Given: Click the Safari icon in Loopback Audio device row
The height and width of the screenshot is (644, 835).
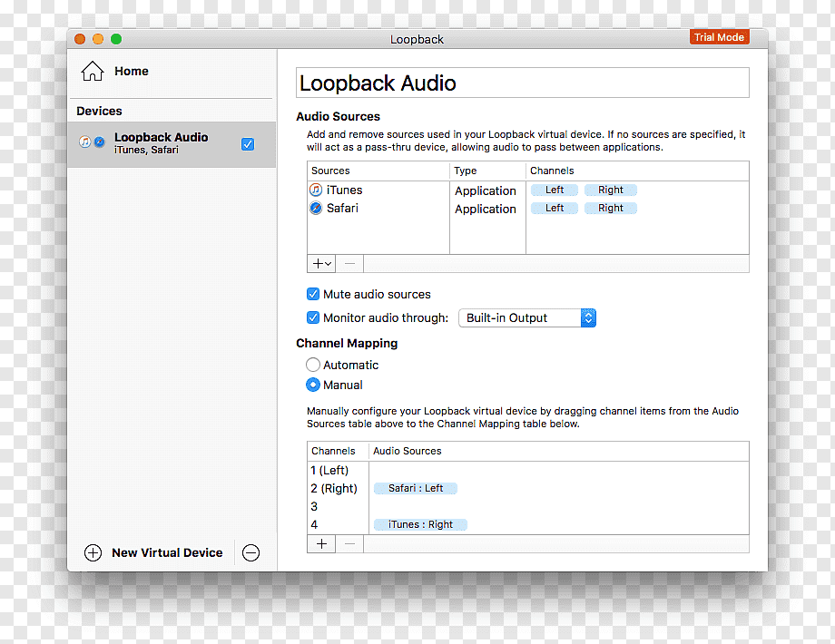Looking at the screenshot, I should click(x=99, y=141).
